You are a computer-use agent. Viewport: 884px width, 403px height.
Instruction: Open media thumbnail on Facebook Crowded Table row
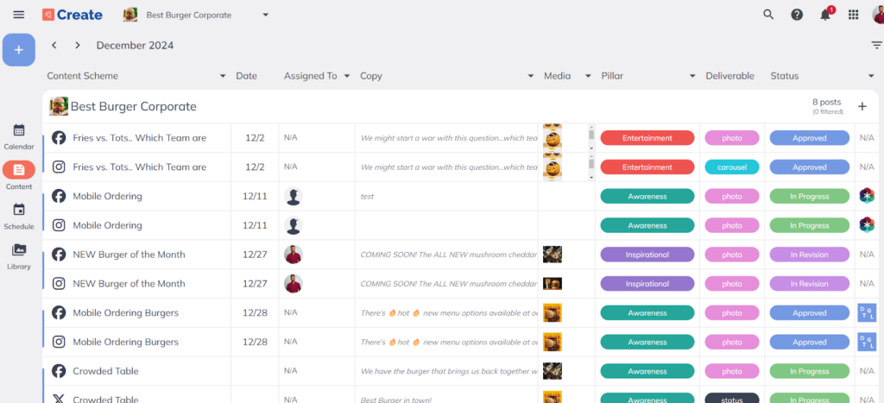coord(552,371)
